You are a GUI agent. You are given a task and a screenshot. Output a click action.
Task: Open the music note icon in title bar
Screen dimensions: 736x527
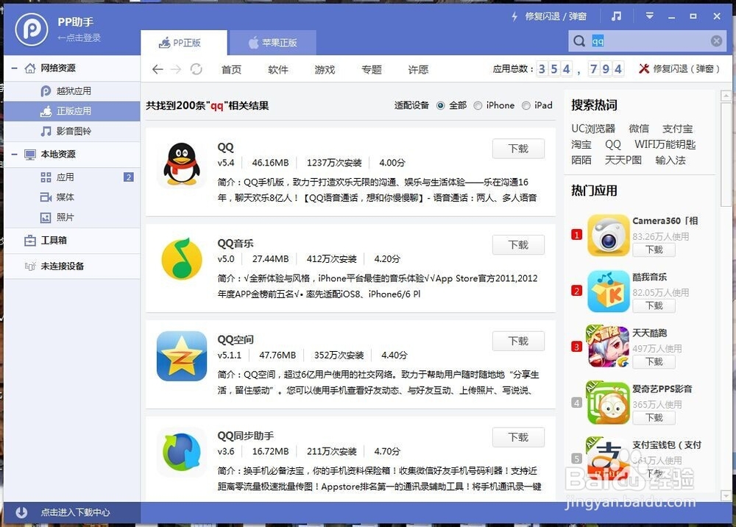click(x=616, y=16)
